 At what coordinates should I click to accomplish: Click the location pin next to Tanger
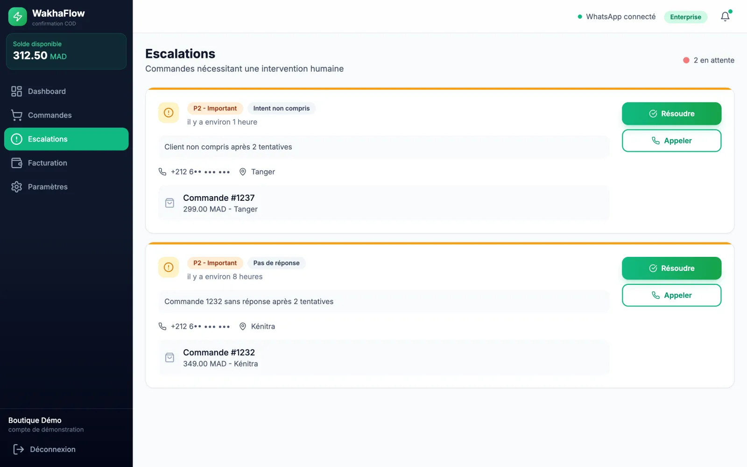243,172
